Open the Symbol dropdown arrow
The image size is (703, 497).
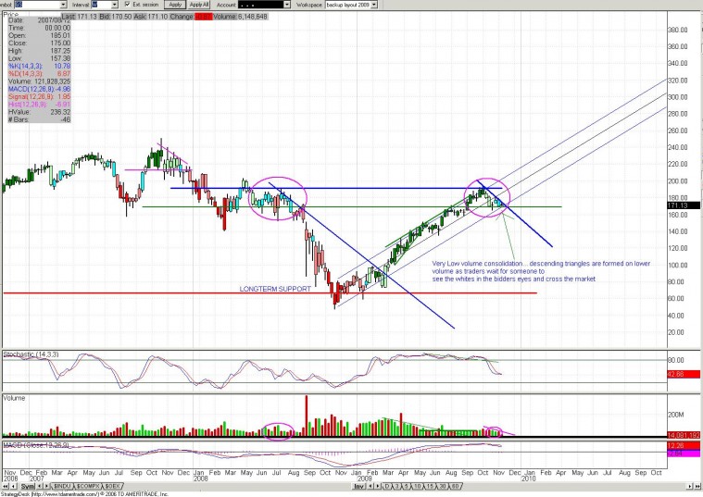pos(63,5)
